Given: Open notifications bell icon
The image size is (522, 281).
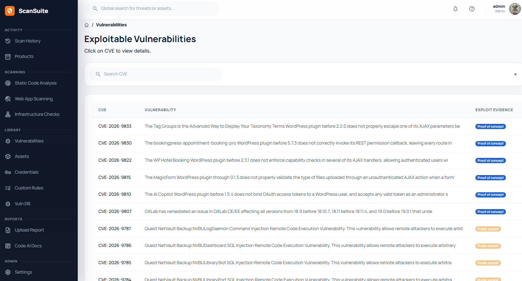Looking at the screenshot, I should point(455,9).
